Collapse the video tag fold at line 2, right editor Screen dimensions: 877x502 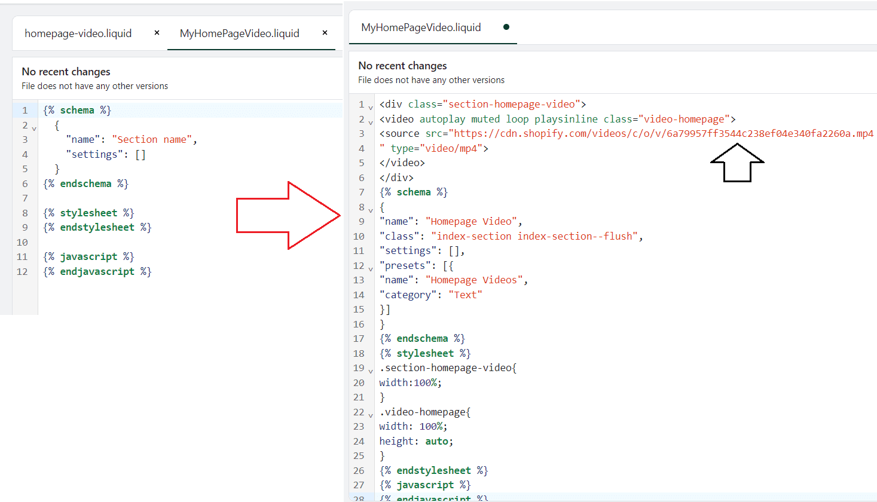[x=371, y=123]
